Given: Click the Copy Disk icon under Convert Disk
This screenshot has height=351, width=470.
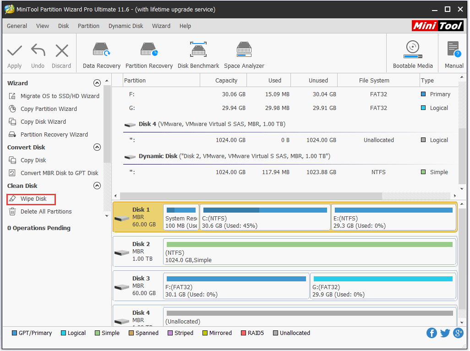Looking at the screenshot, I should click(12, 160).
